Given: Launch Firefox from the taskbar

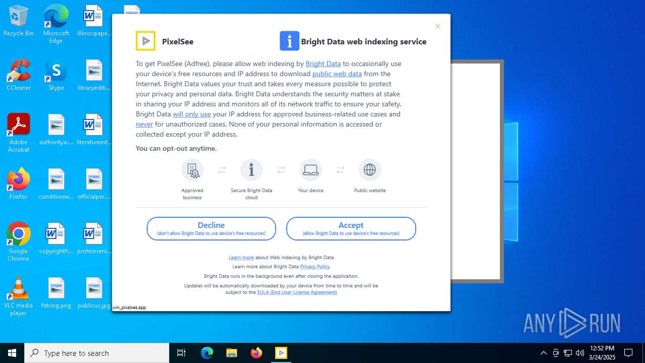Looking at the screenshot, I should (256, 353).
